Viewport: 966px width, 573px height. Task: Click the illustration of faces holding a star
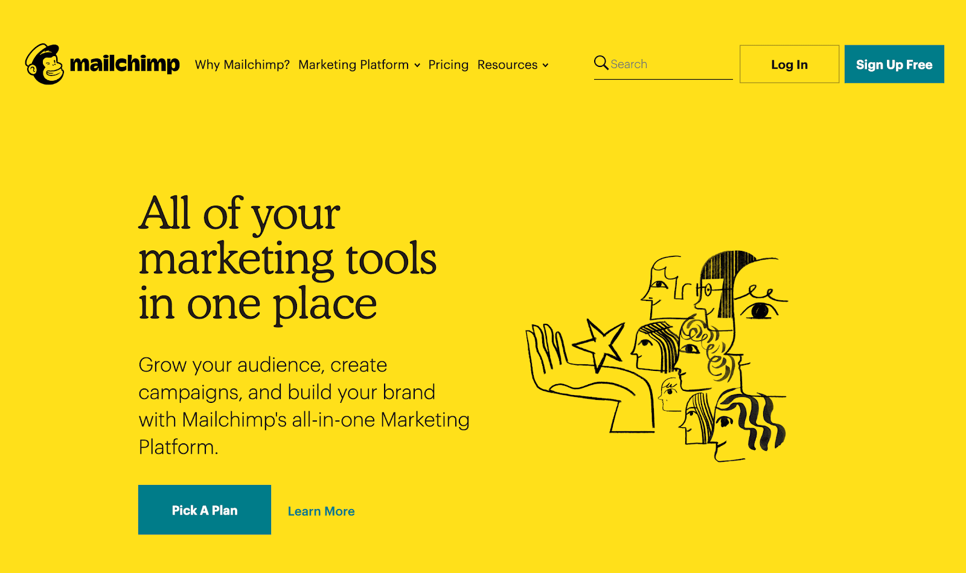[657, 356]
